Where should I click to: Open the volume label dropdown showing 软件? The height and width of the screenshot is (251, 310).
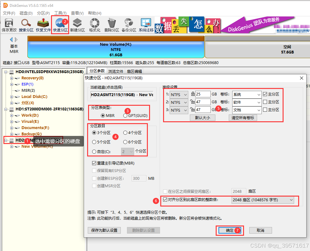[247, 102]
